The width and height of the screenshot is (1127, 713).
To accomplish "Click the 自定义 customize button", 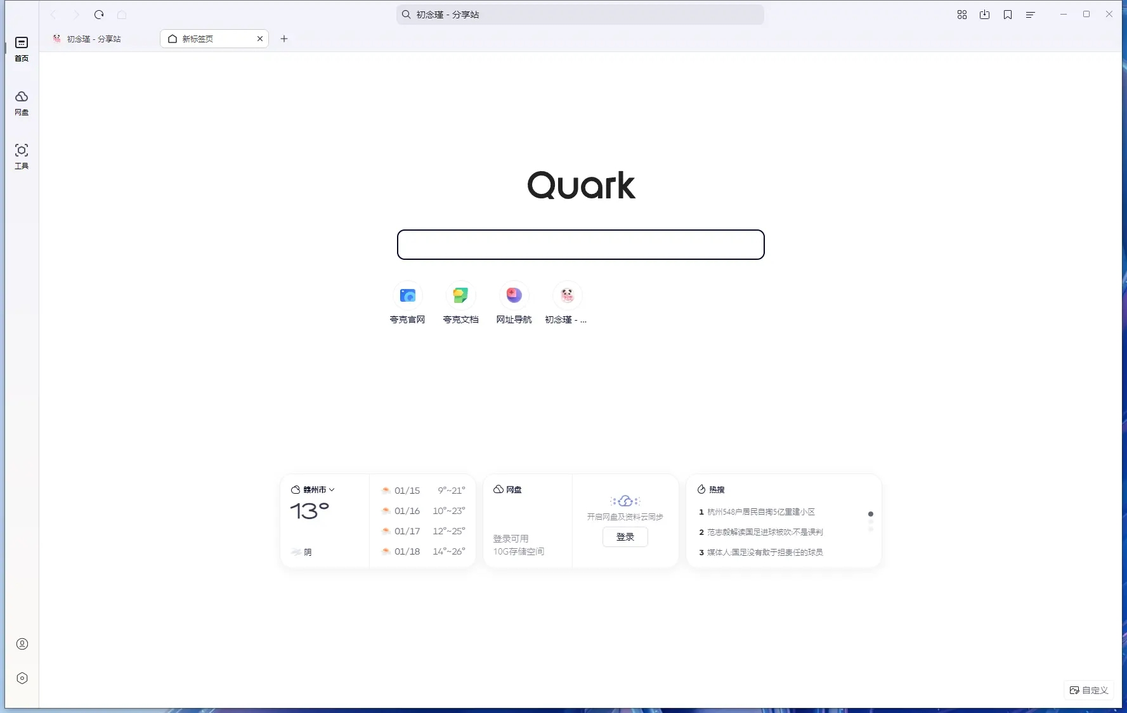I will [x=1089, y=690].
